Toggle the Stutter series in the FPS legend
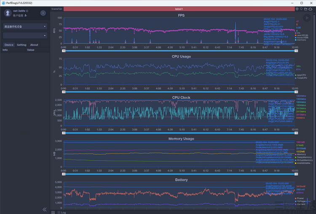Screen dimensions: 316x214 [x=302, y=37]
